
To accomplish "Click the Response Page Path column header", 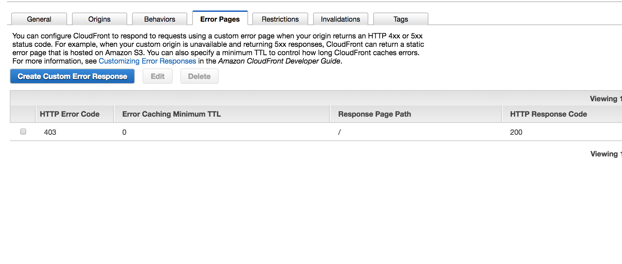I will (375, 114).
